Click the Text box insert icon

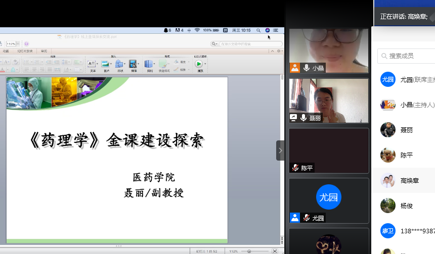(x=92, y=64)
